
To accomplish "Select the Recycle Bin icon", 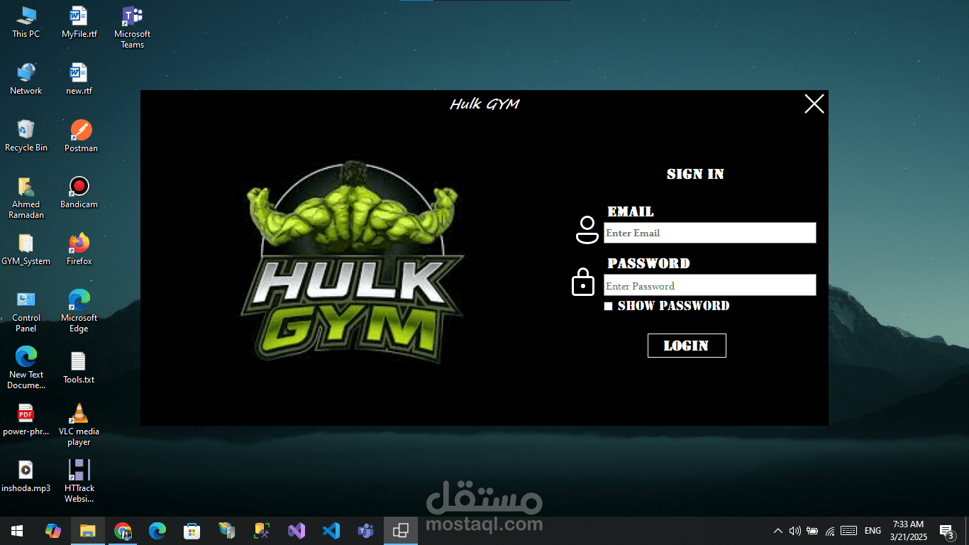I will coord(26,136).
